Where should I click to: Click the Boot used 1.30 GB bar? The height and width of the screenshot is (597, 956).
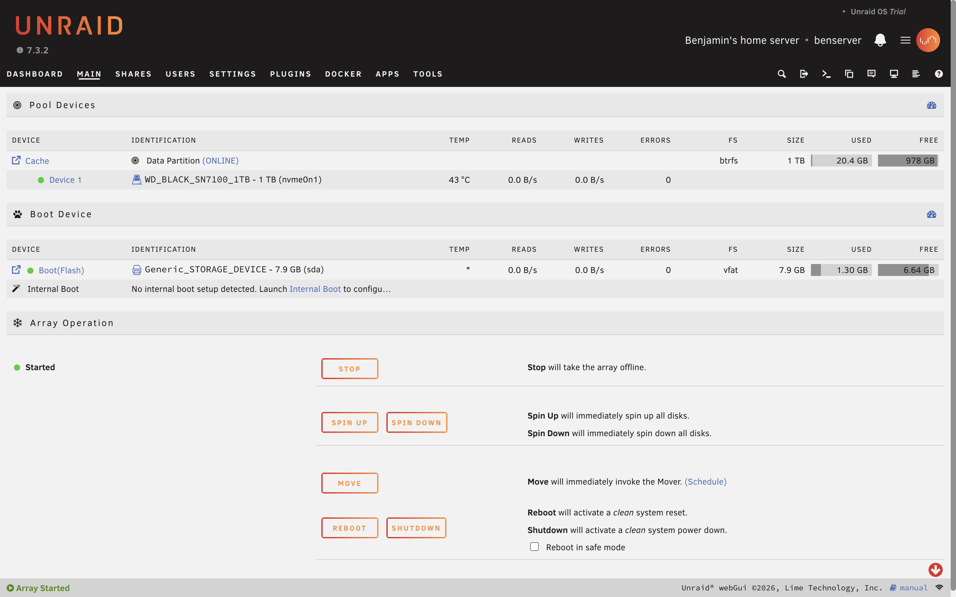tap(841, 270)
